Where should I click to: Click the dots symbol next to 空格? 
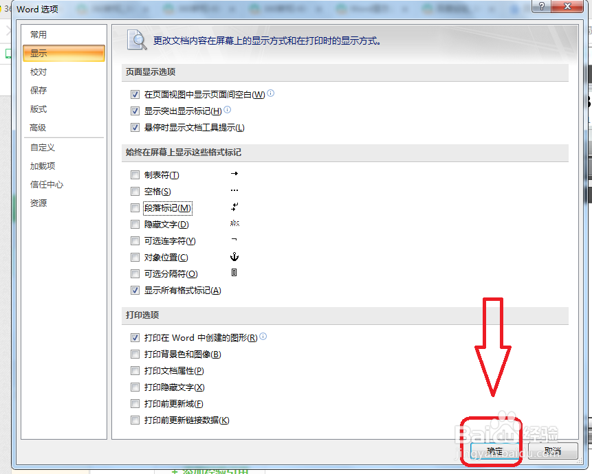234,191
